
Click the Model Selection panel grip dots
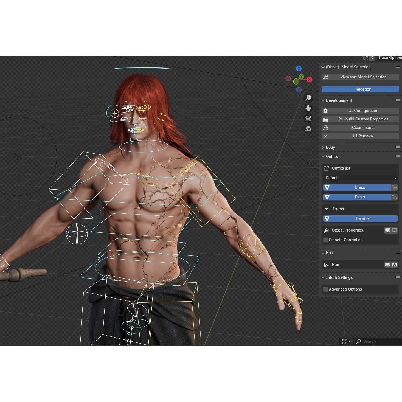(398, 67)
